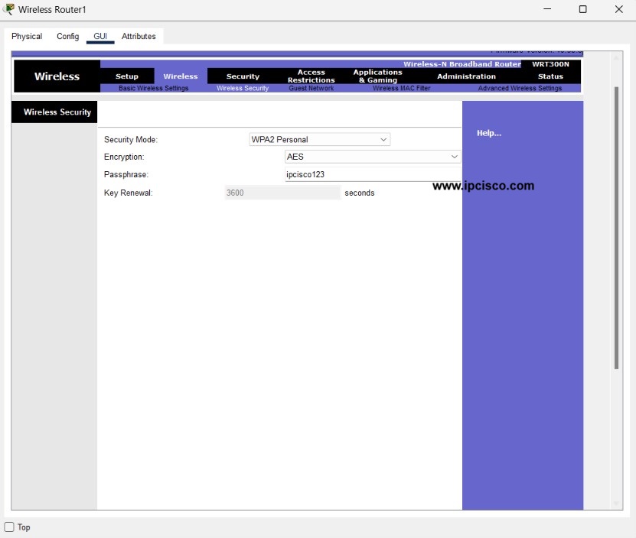Open Wireless Security submenu
Screen dimensions: 636x538
pos(243,88)
